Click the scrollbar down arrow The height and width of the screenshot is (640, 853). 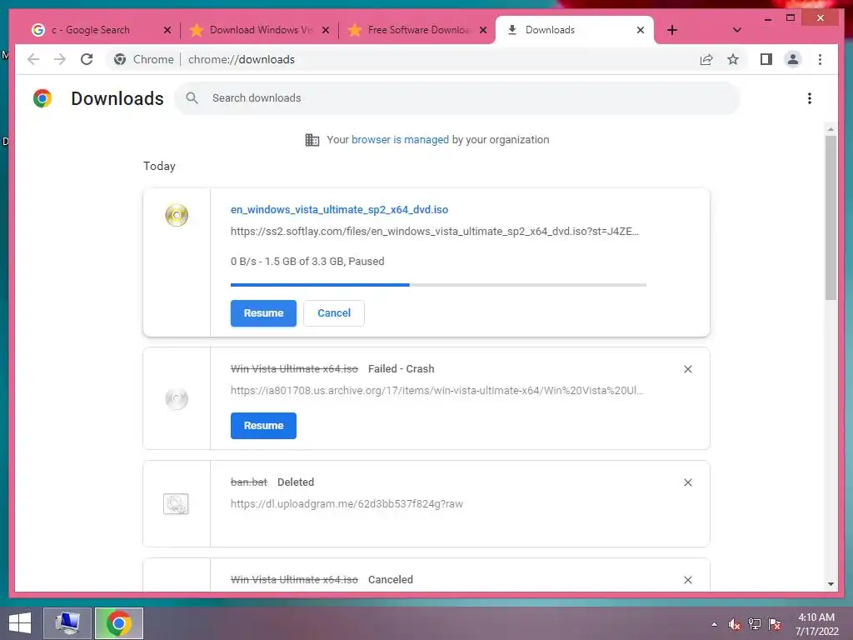coord(831,584)
